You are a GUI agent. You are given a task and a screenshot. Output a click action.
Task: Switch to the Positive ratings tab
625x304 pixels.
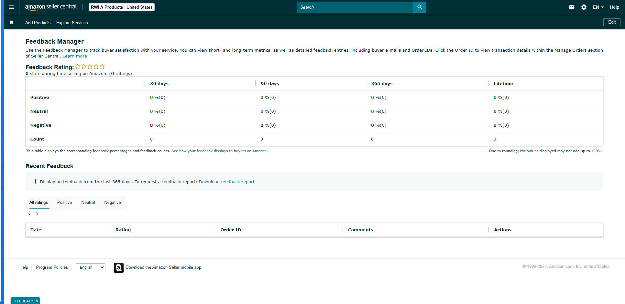pyautogui.click(x=65, y=202)
